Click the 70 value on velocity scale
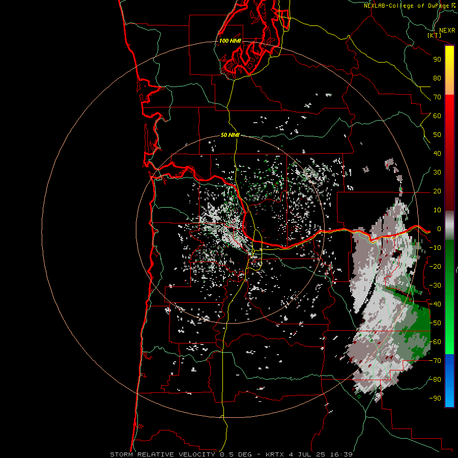The width and height of the screenshot is (458, 458). tap(437, 97)
